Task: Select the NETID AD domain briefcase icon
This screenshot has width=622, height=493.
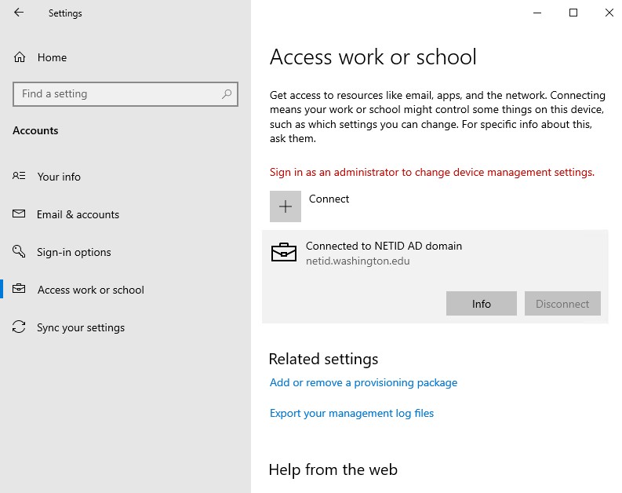Action: pos(284,252)
